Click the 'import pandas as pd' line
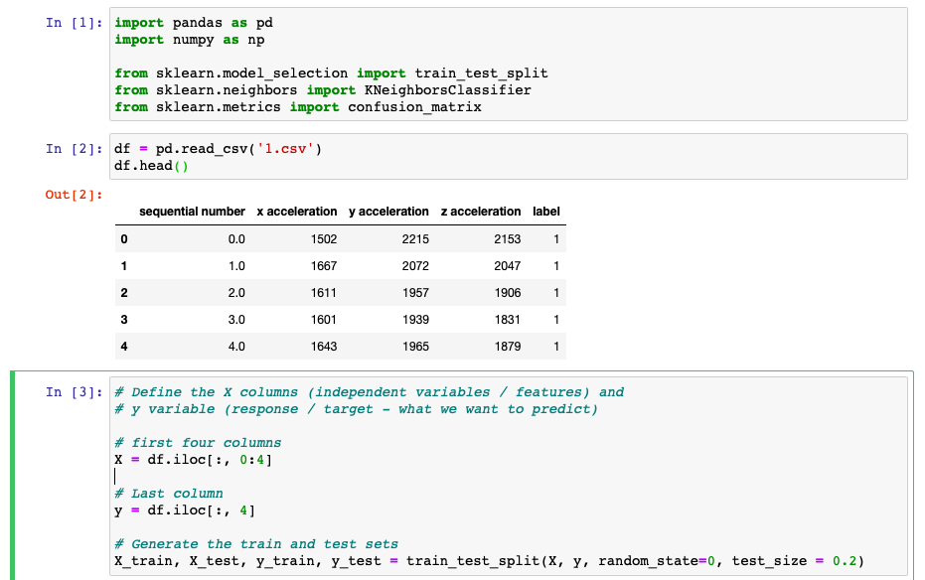Viewport: 925px width, 580px height. 194,23
